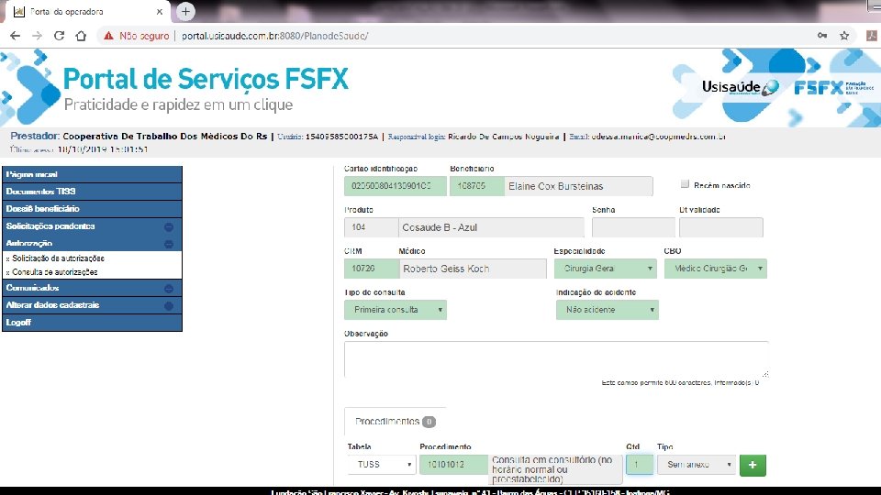Viewport: 881px width, 495px height.
Task: Click Portal de Serviços FSFX title
Action: pyautogui.click(x=206, y=79)
